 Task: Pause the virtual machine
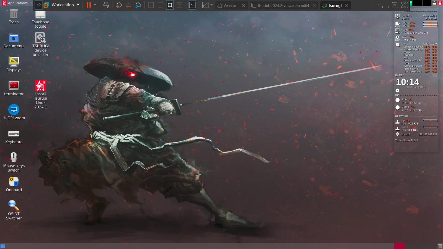[x=89, y=5]
